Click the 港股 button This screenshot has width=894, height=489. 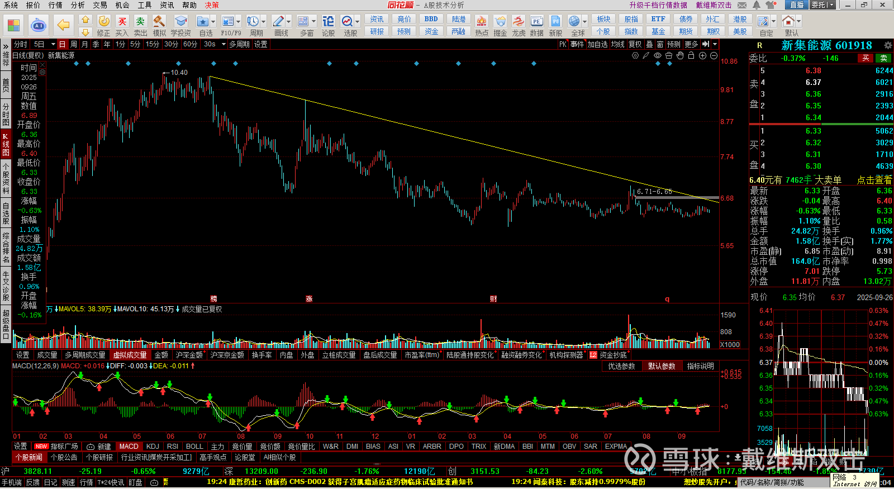coord(740,19)
